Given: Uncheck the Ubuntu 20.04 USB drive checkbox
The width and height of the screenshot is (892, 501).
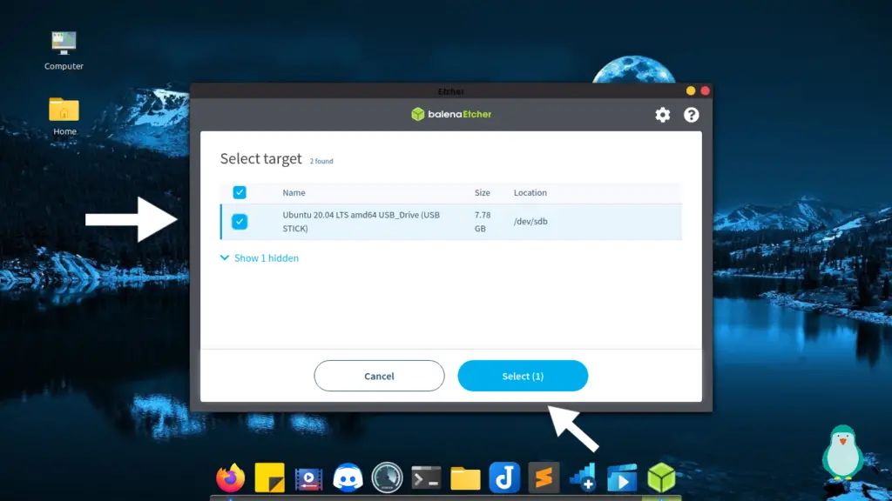Looking at the screenshot, I should click(240, 222).
